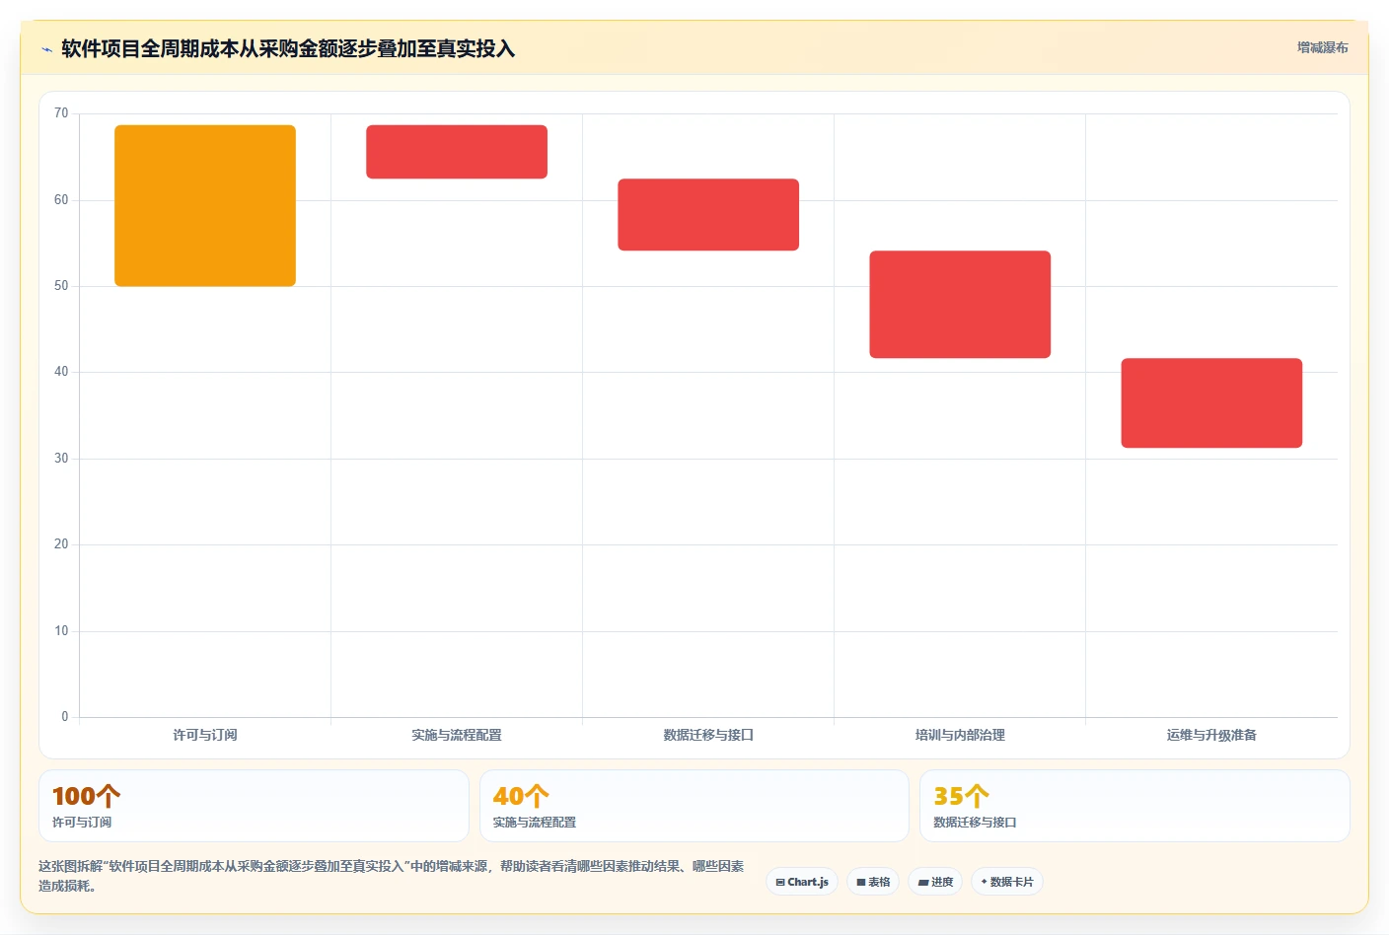
Task: Click the red 数据迁移与接口 bar
Action: [708, 214]
